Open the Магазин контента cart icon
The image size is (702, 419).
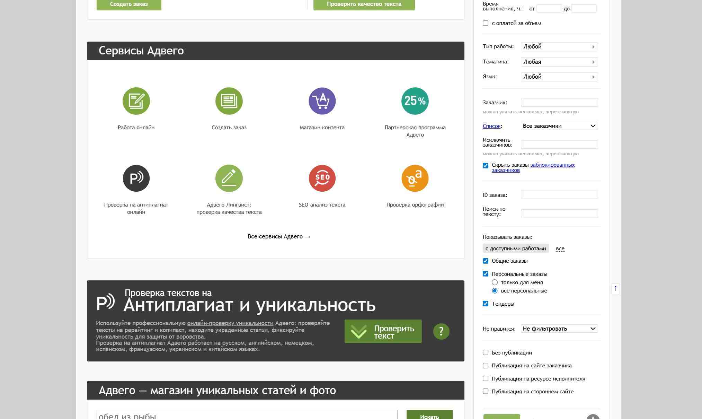click(322, 101)
